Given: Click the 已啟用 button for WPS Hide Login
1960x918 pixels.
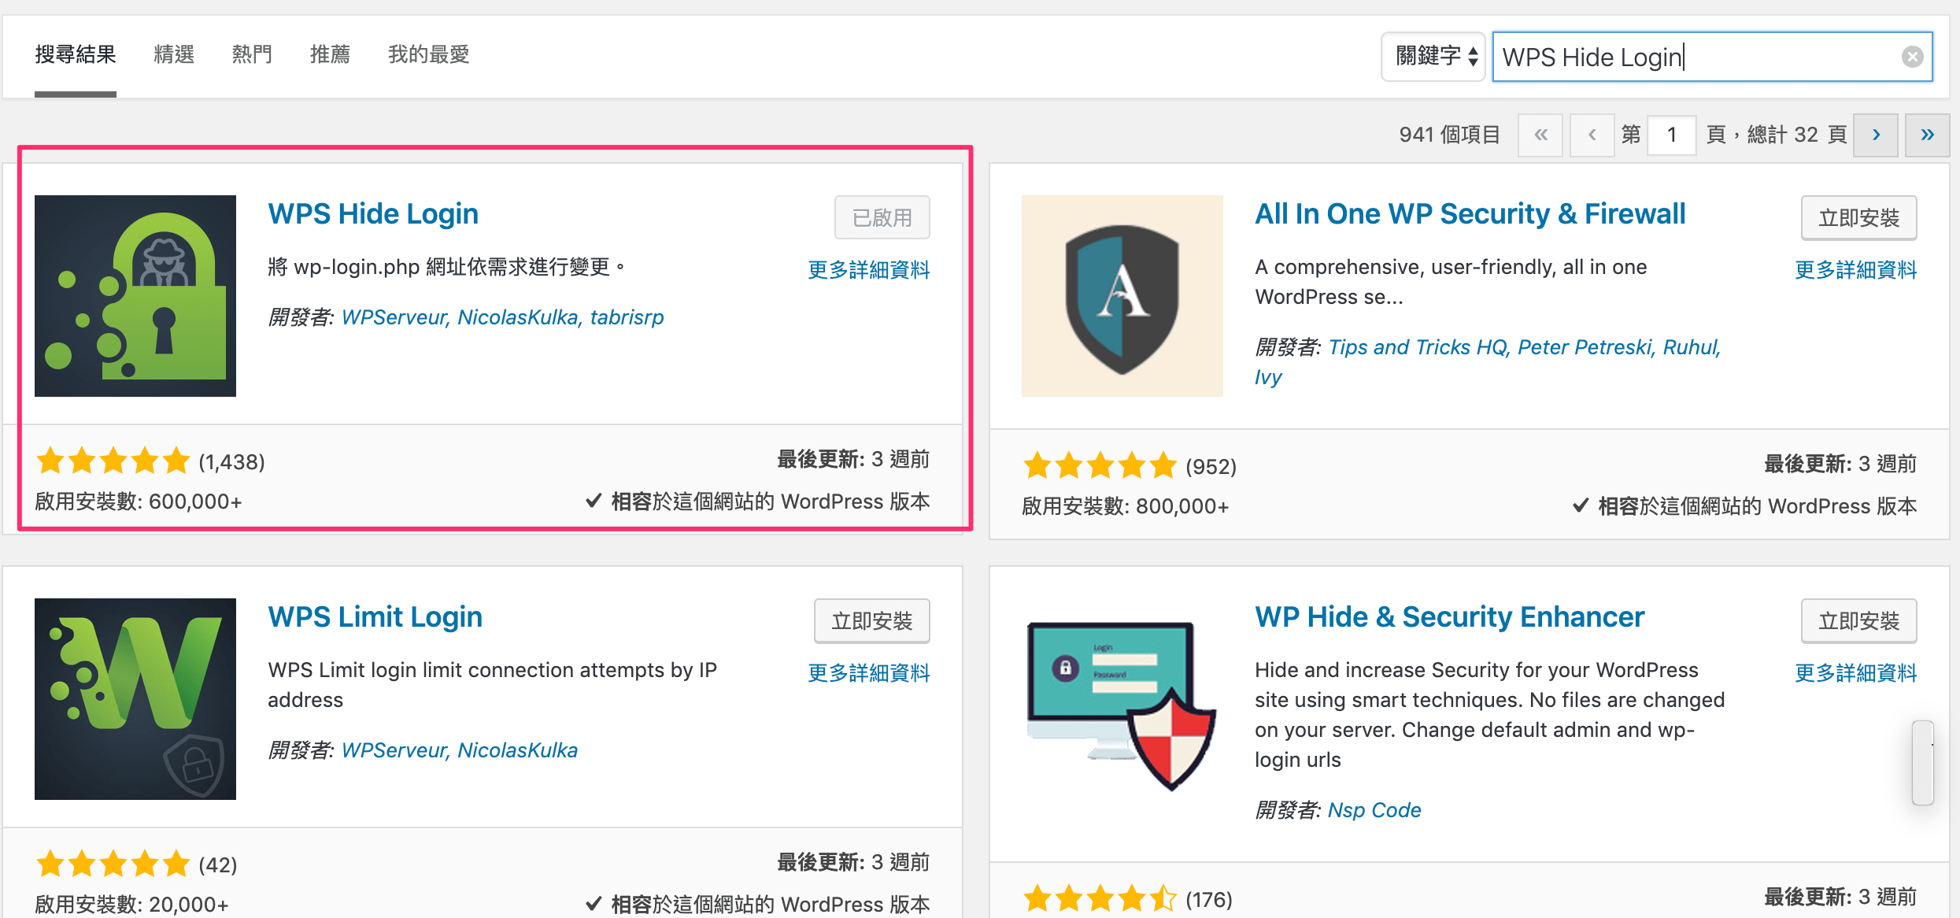Looking at the screenshot, I should pos(882,217).
